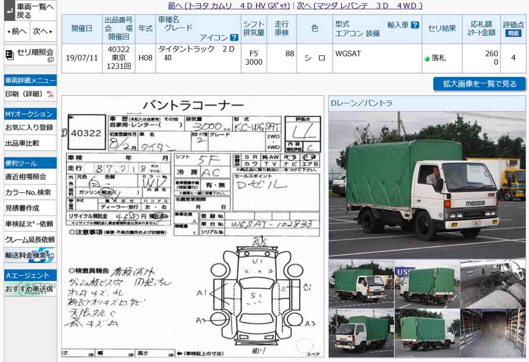Image resolution: width=529 pixels, height=362 pixels.
Task: Click the help icon next to アイコン
Action: click(234, 37)
